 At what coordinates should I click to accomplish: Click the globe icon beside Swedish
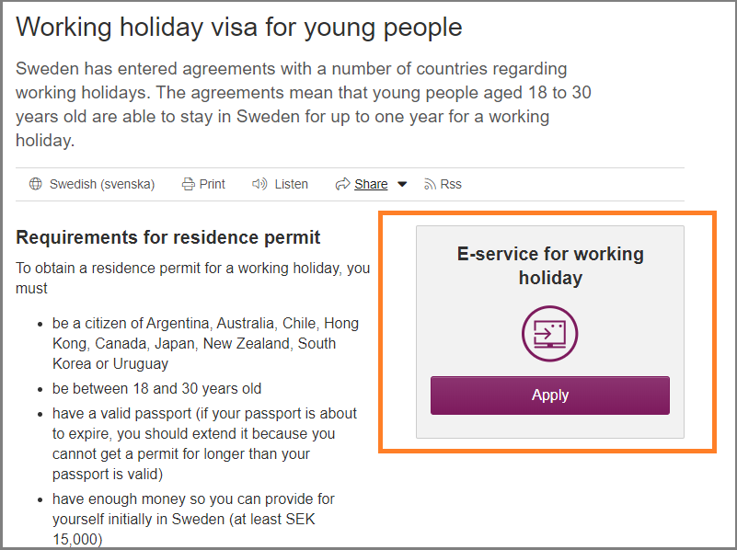(x=36, y=184)
